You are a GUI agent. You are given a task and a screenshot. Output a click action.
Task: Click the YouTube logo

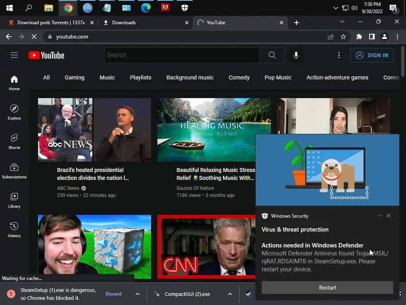click(46, 55)
